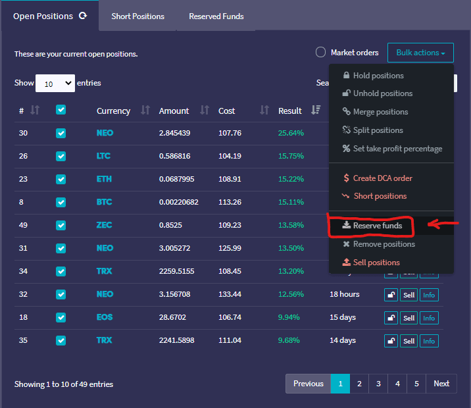Select Split positions menu entry
This screenshot has width=471, height=408.
pos(391,130)
